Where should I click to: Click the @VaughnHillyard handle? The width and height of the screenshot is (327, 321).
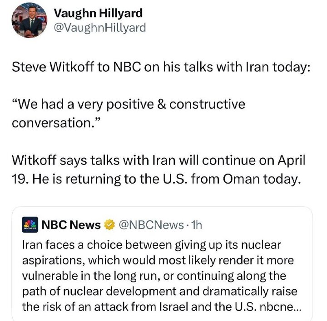tap(100, 28)
